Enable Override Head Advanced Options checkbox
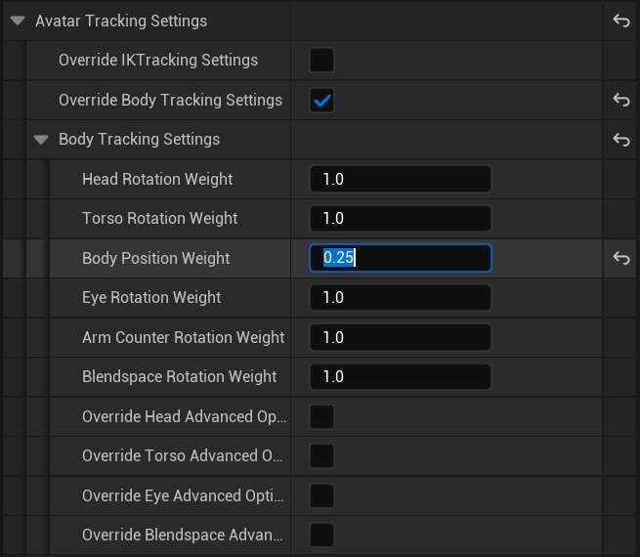This screenshot has height=557, width=640. [321, 416]
